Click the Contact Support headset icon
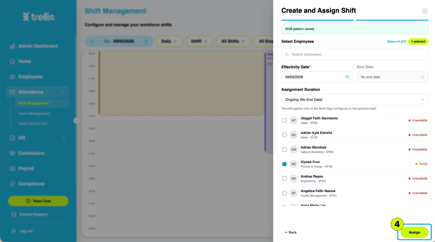 [x=14, y=214]
